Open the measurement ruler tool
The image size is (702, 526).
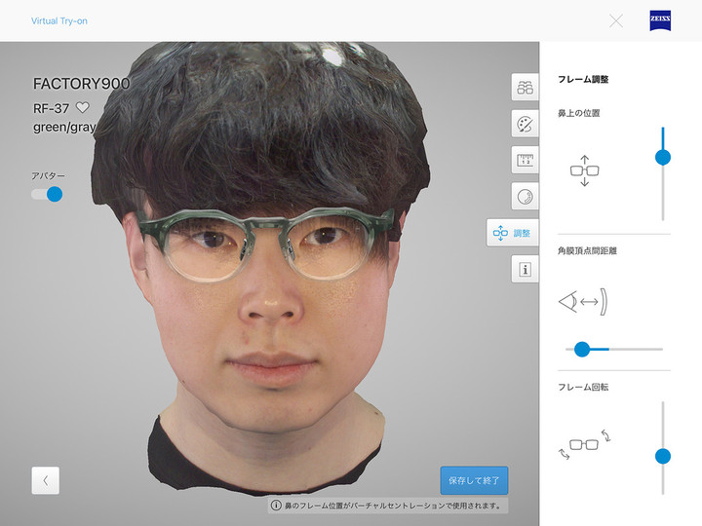click(x=525, y=160)
